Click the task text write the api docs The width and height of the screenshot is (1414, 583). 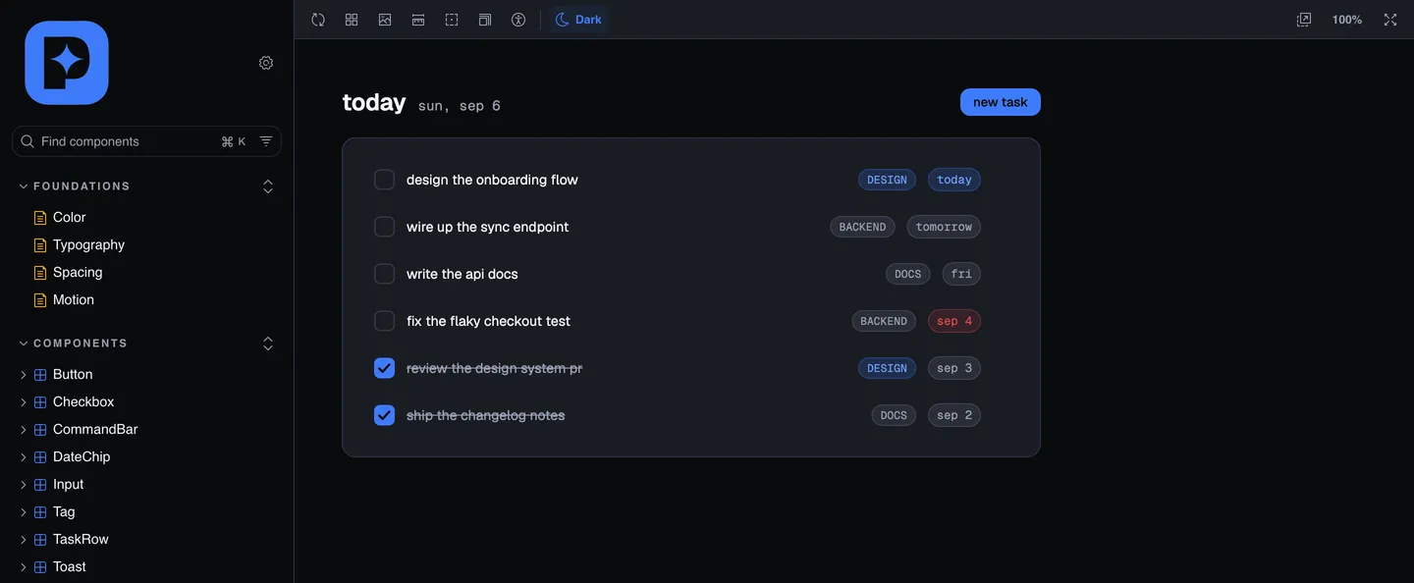click(x=462, y=274)
